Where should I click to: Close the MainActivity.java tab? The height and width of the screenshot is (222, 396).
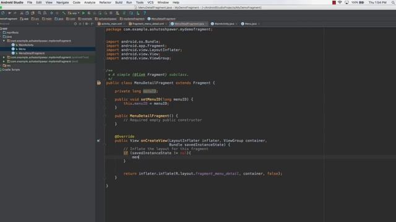tap(236, 24)
